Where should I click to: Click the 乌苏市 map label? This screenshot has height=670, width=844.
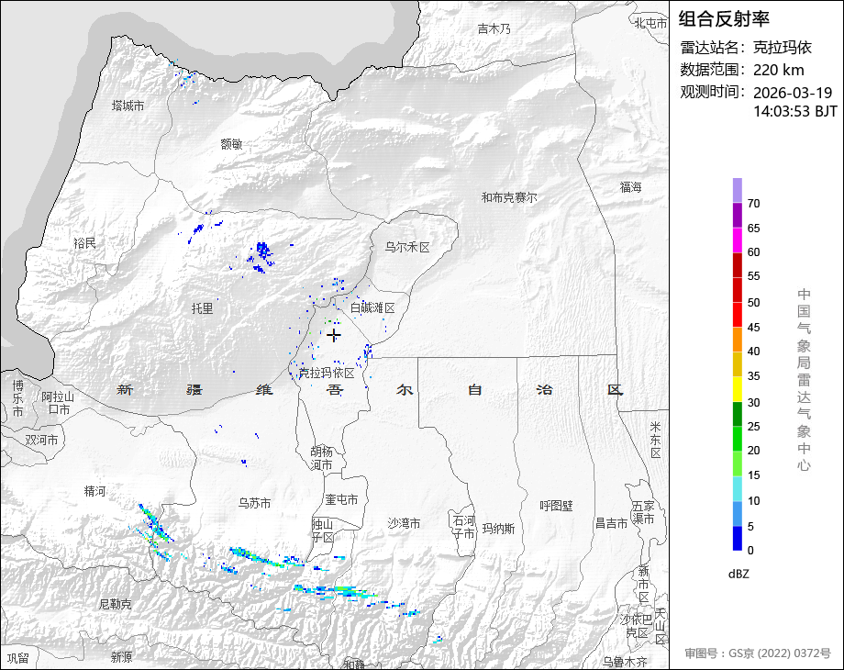[x=254, y=503]
